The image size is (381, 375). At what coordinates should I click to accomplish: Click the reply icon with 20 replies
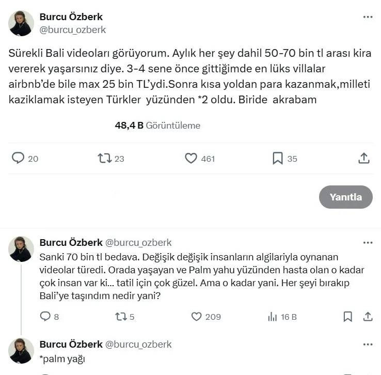(18, 158)
